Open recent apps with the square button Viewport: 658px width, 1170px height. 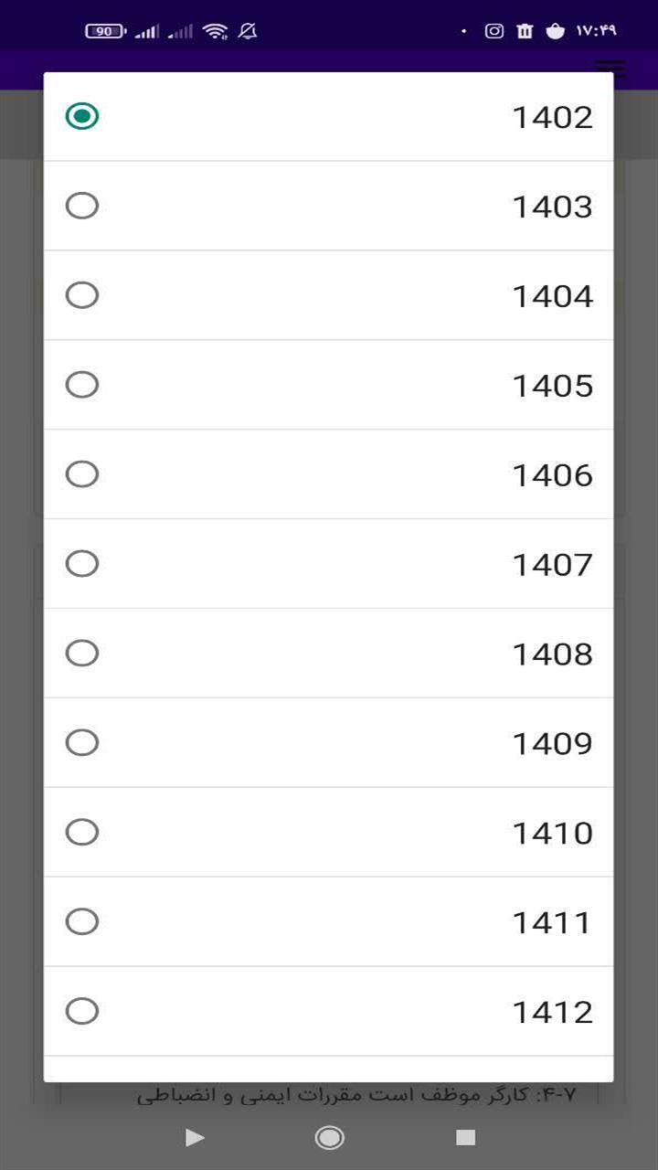[x=465, y=1137]
